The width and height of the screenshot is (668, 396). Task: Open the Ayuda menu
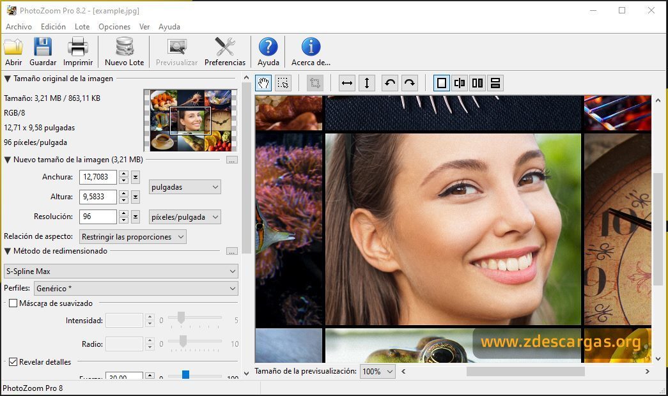[169, 26]
